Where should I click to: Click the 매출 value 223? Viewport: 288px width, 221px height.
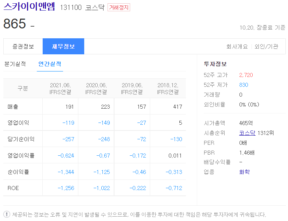(105, 107)
